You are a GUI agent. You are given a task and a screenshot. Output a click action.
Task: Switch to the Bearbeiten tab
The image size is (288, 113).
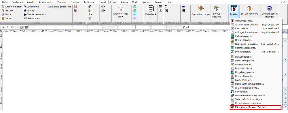(17, 2)
